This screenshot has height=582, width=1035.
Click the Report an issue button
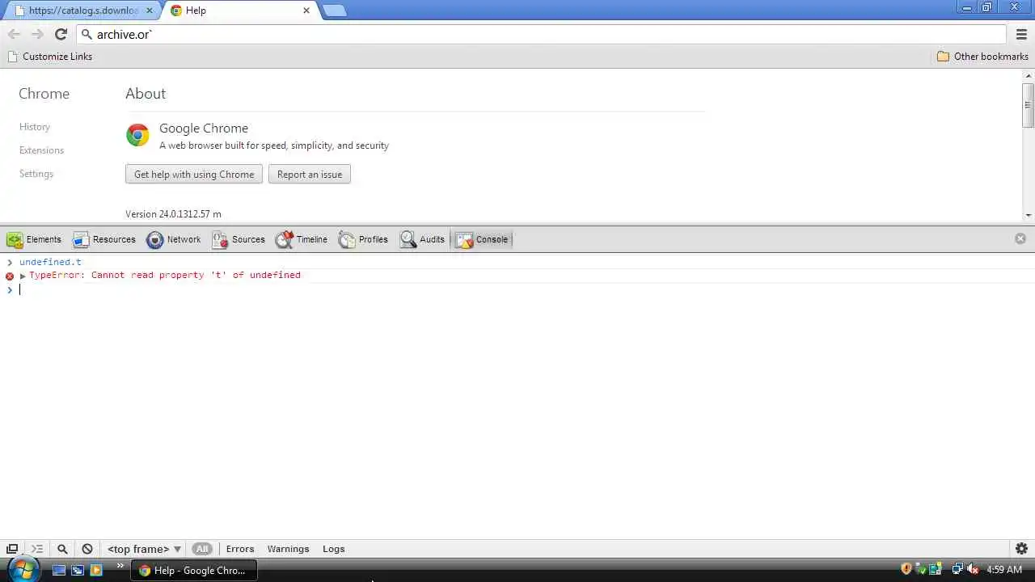pos(310,175)
